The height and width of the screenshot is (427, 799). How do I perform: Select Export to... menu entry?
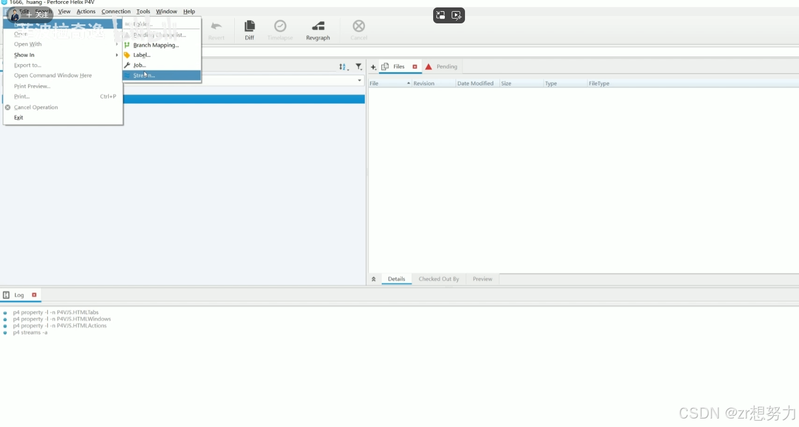63,65
